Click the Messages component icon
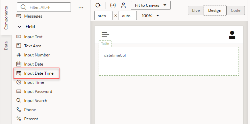 click(x=19, y=16)
